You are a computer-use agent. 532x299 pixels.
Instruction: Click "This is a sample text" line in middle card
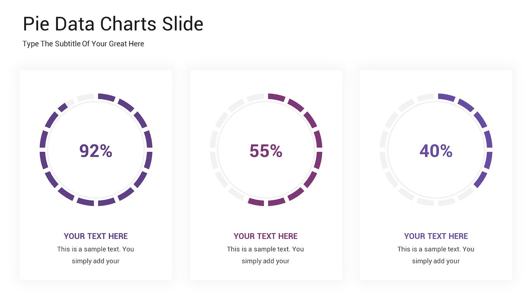266,249
